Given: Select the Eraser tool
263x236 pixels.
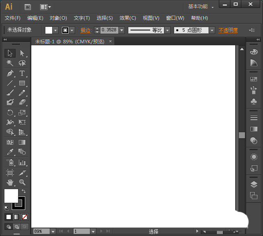Looking at the screenshot, I should (x=22, y=102).
